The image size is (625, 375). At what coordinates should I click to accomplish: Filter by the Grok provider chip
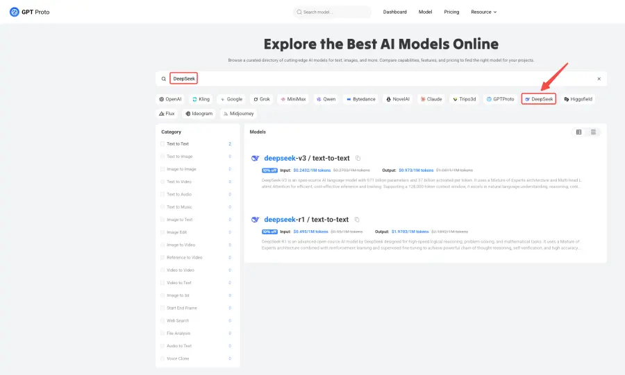(262, 99)
